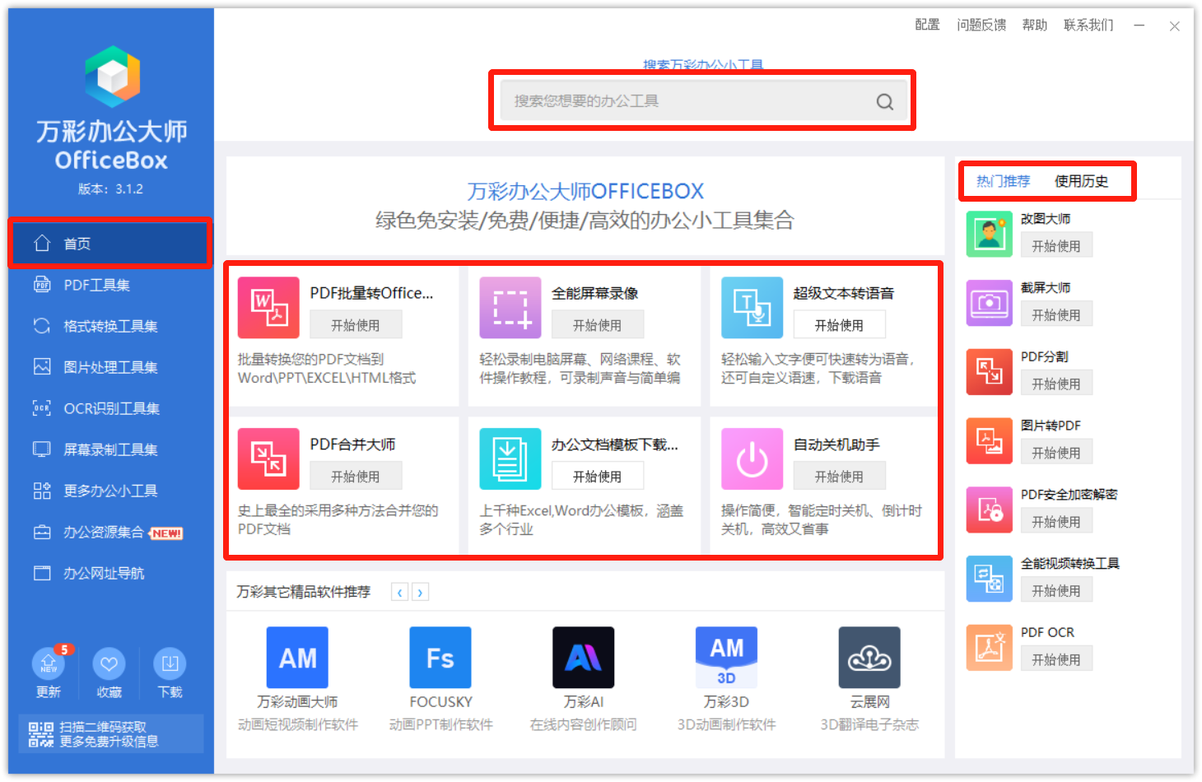Screen dimensions: 1202x782
Task: Click 开始使用 under 全能屏幕录像
Action: 598,325
